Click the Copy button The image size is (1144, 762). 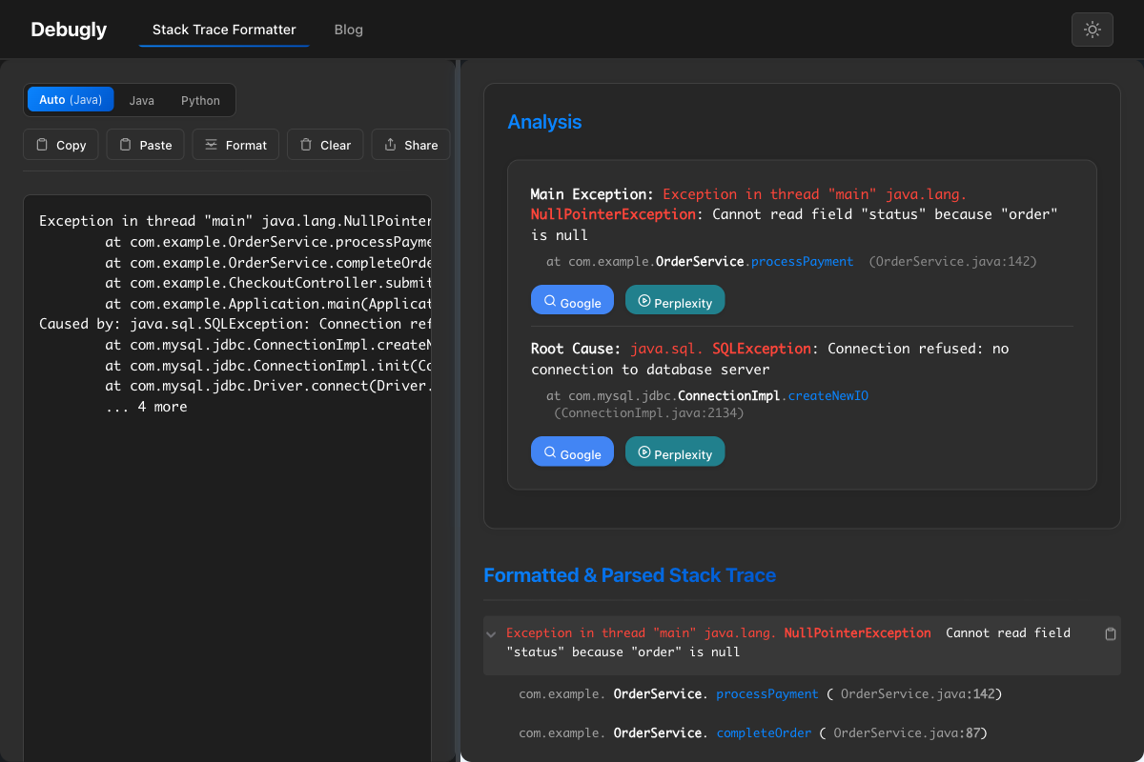(x=61, y=145)
